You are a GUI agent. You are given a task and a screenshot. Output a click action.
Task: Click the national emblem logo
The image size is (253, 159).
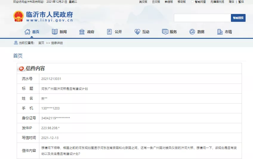pos(18,16)
